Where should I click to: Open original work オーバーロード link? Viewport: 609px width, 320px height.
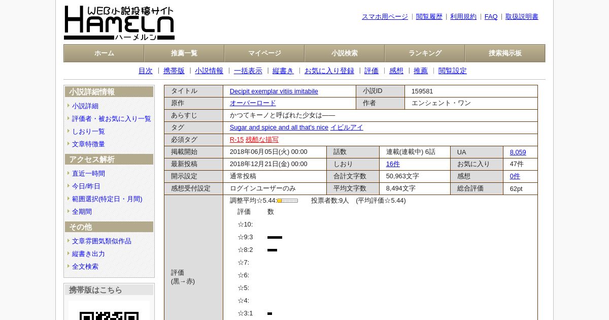253,104
